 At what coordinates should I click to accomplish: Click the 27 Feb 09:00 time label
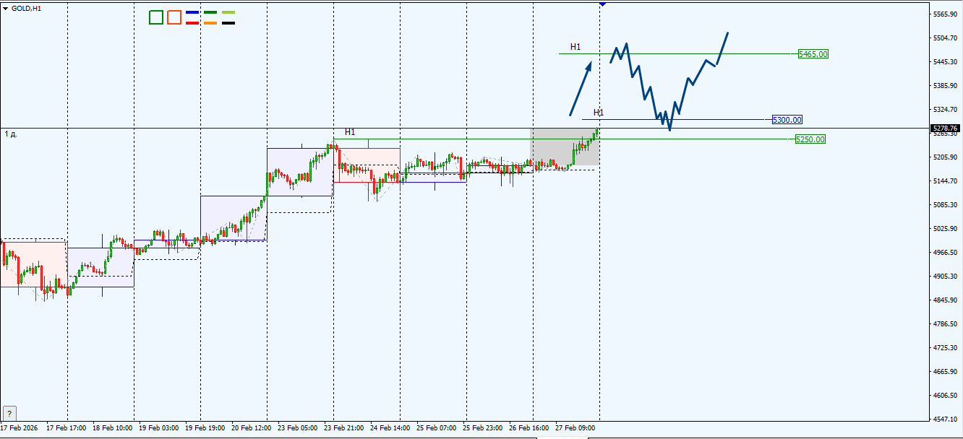(x=575, y=428)
